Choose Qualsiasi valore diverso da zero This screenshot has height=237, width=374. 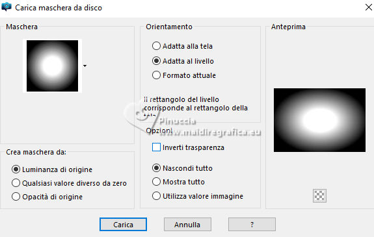click(16, 183)
